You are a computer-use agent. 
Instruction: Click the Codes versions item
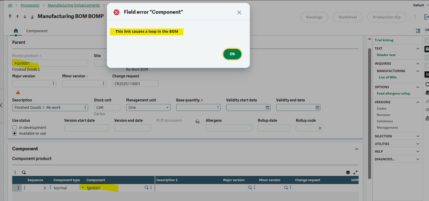point(381,109)
